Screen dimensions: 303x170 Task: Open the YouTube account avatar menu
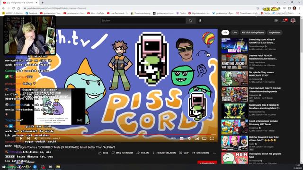tap(293, 21)
